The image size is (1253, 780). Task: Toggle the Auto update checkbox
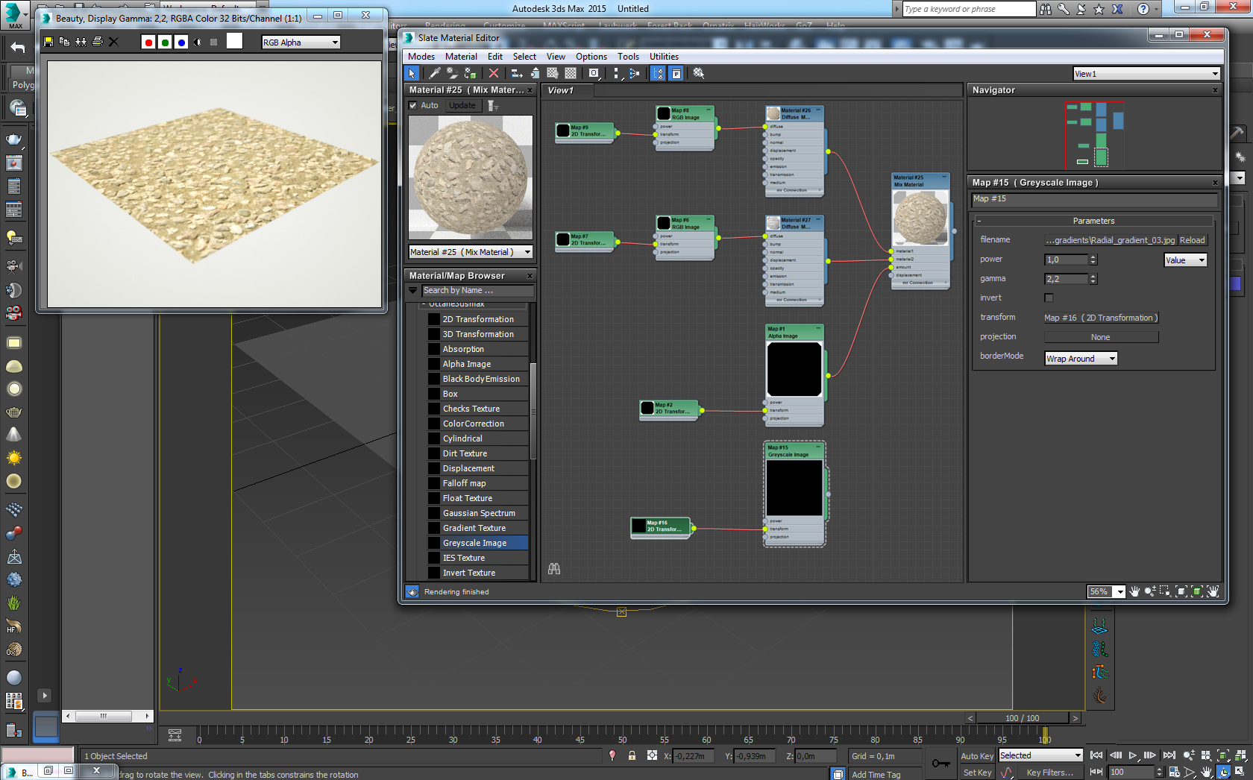[413, 106]
